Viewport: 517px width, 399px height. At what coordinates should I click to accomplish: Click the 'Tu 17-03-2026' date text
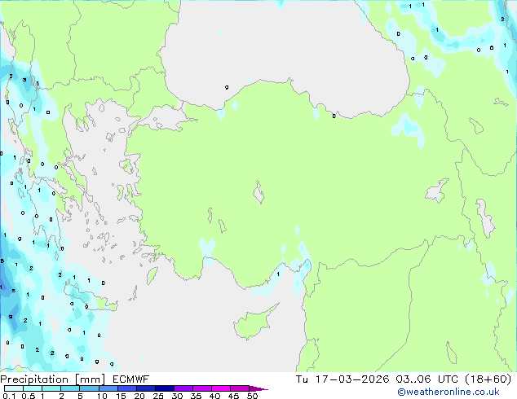click(x=342, y=379)
